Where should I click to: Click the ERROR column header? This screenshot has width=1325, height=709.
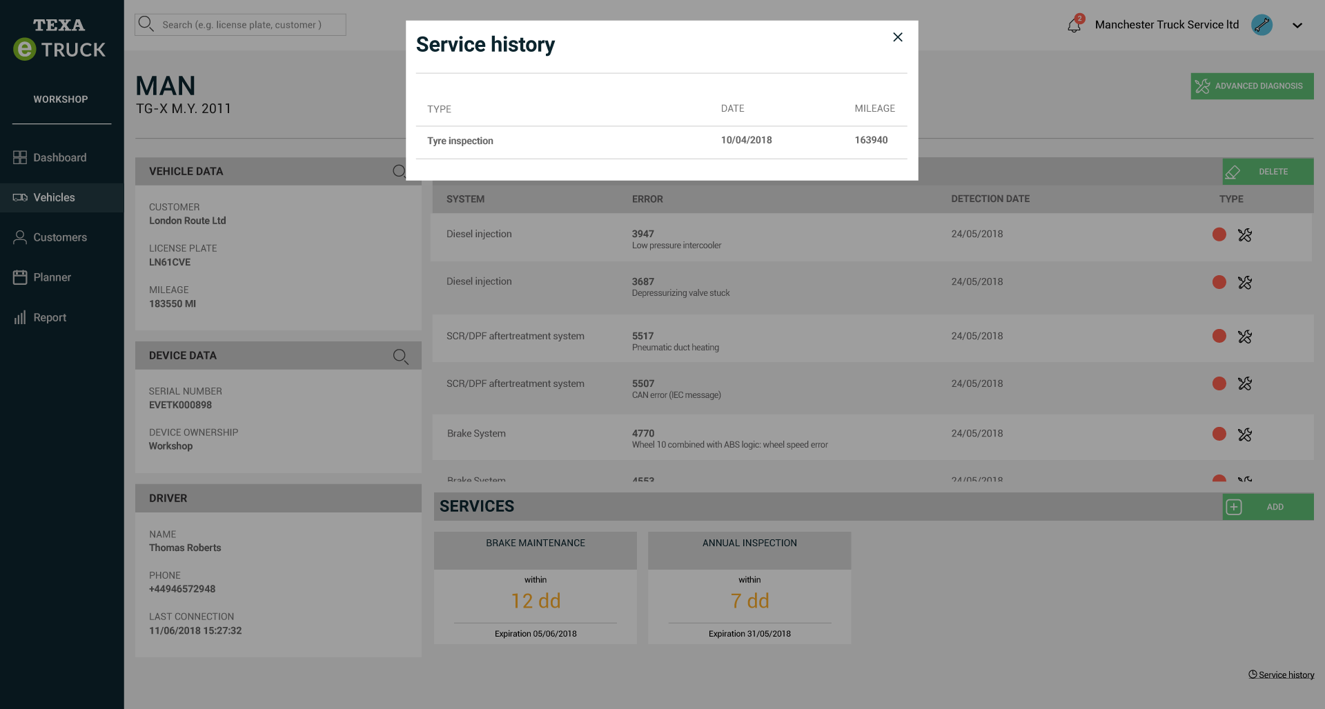pos(647,199)
